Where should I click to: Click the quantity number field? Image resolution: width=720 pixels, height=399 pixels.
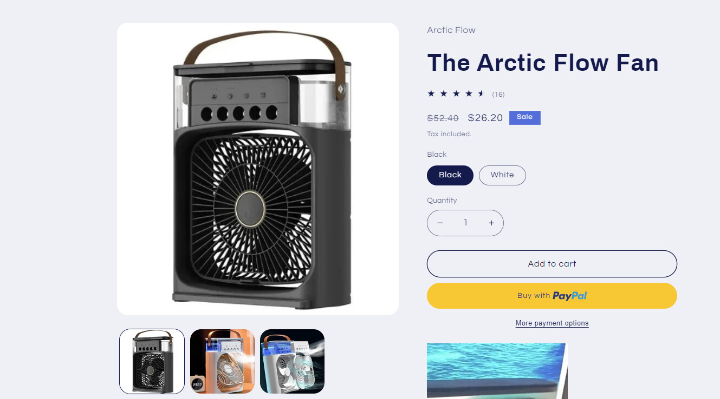pos(465,223)
